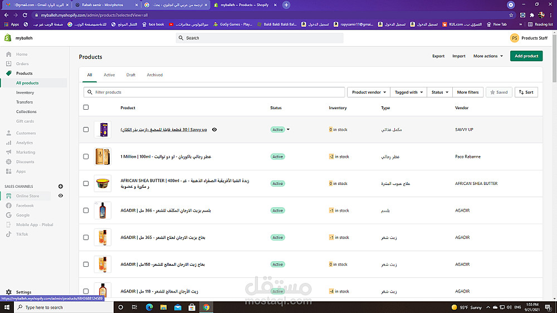Screen dimensions: 557x313
Task: Open the 1 Million 100ml product link
Action: point(165,156)
